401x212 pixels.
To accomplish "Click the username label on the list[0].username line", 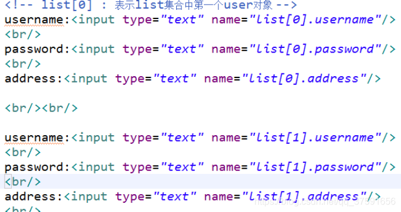I will (34, 20).
